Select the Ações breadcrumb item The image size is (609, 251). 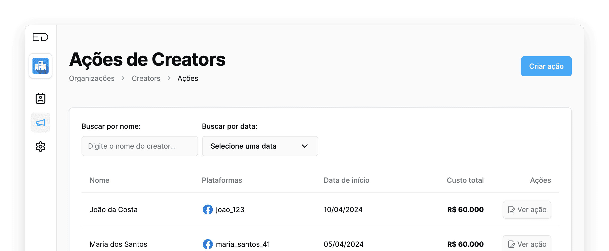[x=188, y=79]
